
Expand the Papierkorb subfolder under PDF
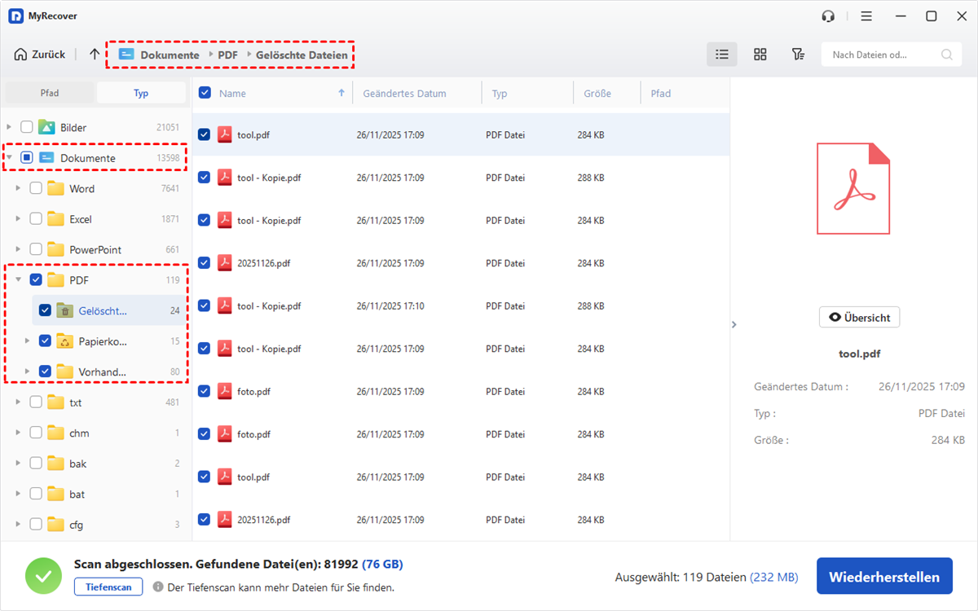click(x=28, y=341)
